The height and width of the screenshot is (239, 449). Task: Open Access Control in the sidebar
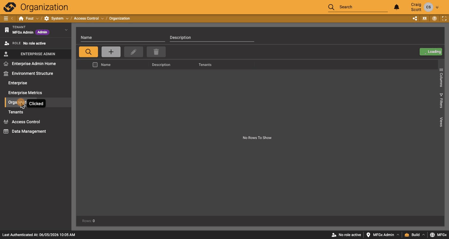26,122
